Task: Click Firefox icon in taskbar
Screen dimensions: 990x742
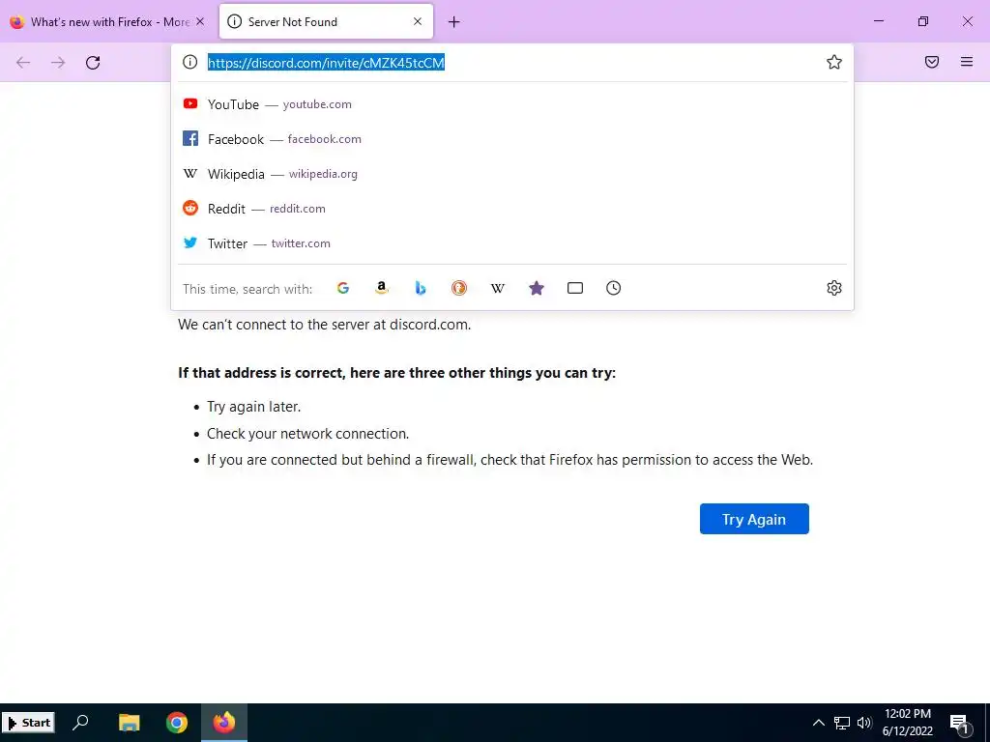Action: 224,723
